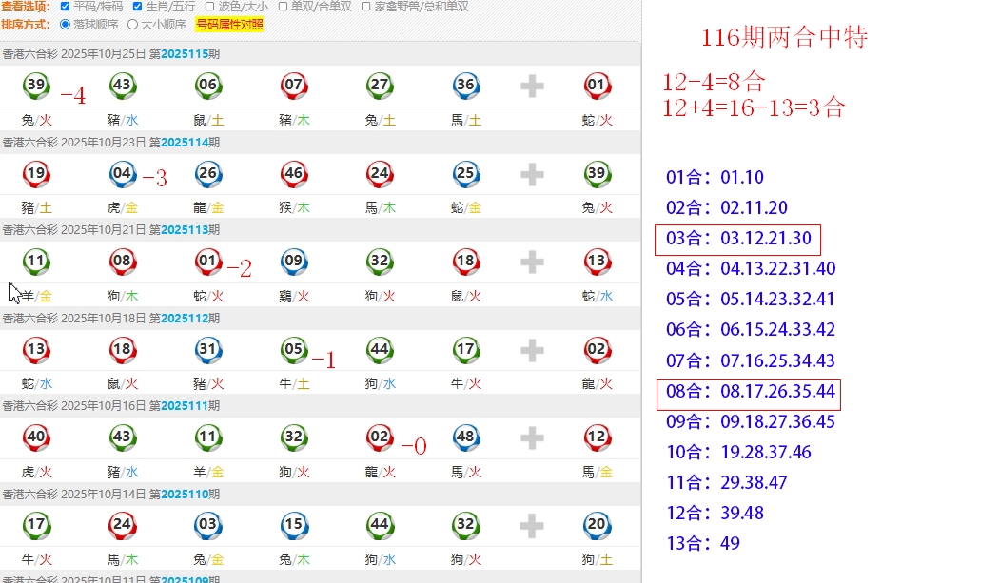1000x583 pixels.
Task: Click the special ball 20 in draw 2025110
Action: tap(597, 525)
